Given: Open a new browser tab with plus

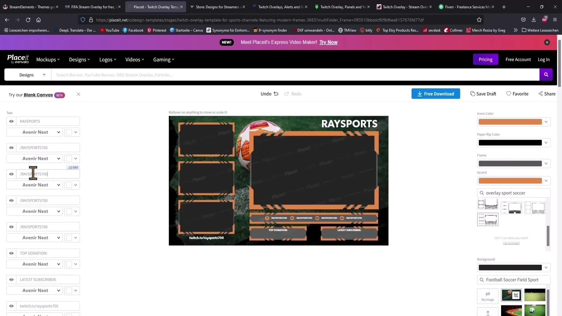Looking at the screenshot, I should click(504, 7).
